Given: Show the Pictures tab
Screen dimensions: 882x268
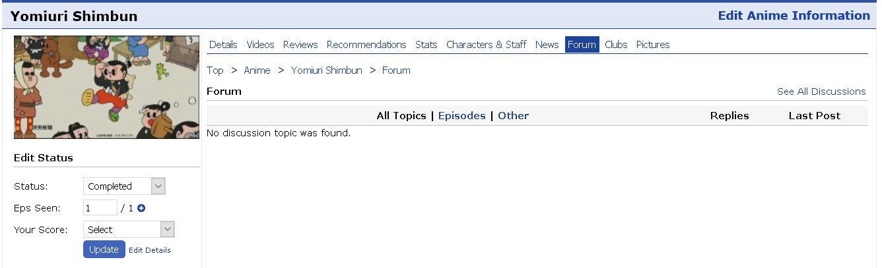Looking at the screenshot, I should [653, 45].
